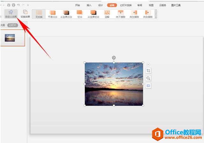Click the bottom floating icon beside the image
Viewport: 204px width, 143px height.
pyautogui.click(x=148, y=86)
